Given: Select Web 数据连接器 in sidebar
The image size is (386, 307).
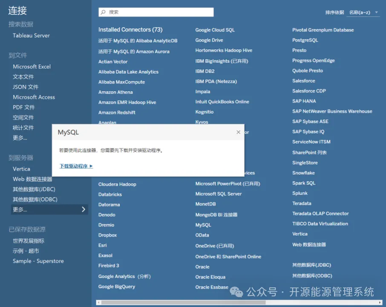Looking at the screenshot, I should 32,179.
